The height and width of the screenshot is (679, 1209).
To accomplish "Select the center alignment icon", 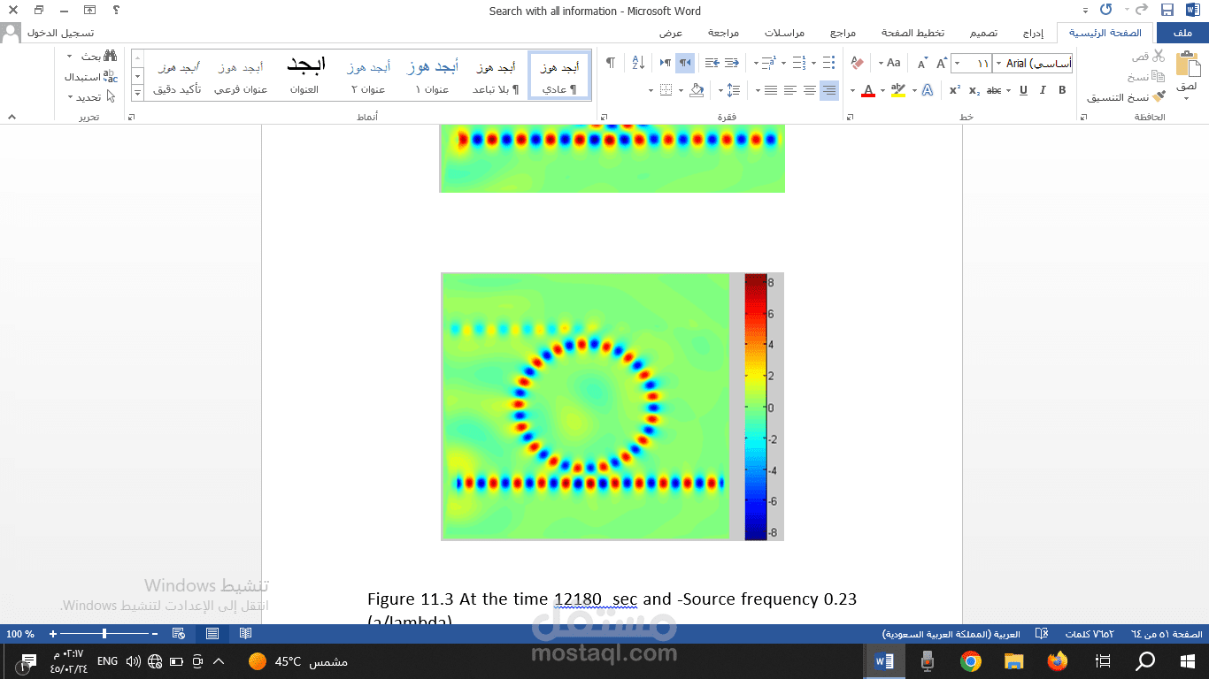I will coord(810,90).
